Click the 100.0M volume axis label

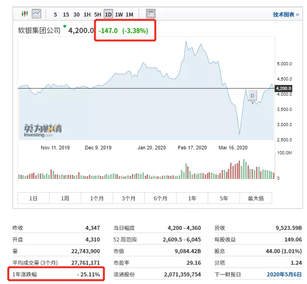(x=285, y=153)
